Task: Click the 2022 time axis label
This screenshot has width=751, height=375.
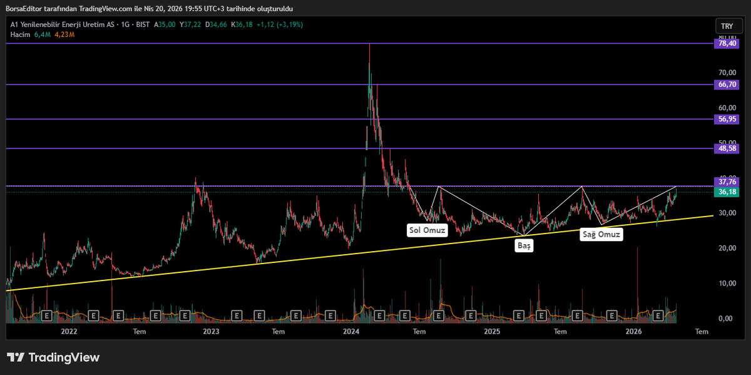Action: click(x=69, y=331)
